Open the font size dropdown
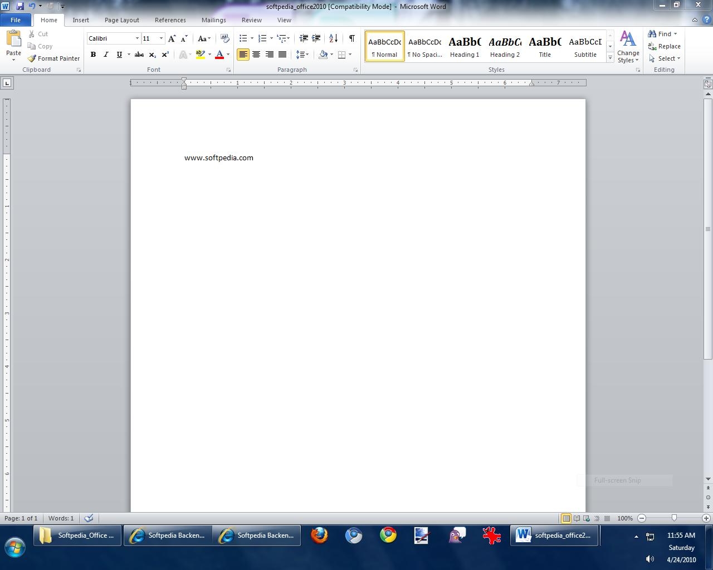Screen dimensions: 713x570 coord(161,38)
